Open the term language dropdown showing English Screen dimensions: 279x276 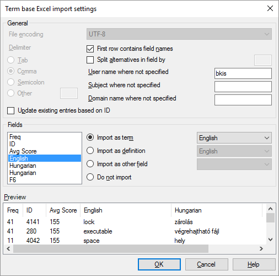(234, 138)
